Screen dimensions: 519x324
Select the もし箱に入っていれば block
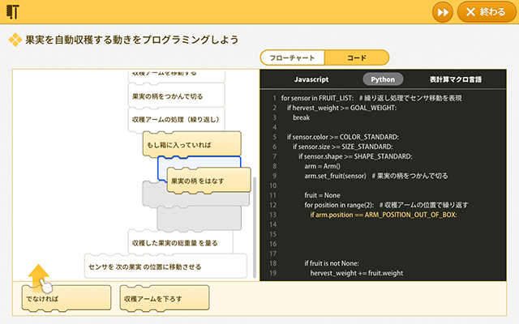tap(191, 143)
